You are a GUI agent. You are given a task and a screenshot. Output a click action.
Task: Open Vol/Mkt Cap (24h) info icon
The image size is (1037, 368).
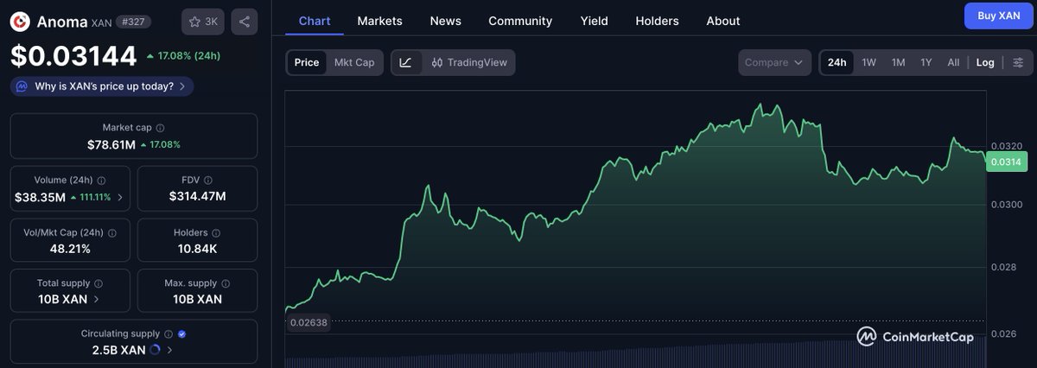click(112, 233)
